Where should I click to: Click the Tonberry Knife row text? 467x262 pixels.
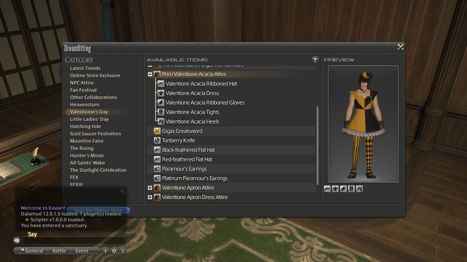tap(178, 140)
